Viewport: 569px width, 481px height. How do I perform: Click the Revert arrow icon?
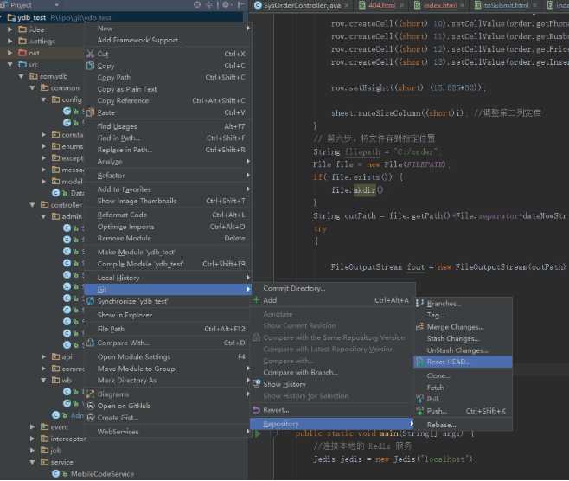(256, 410)
